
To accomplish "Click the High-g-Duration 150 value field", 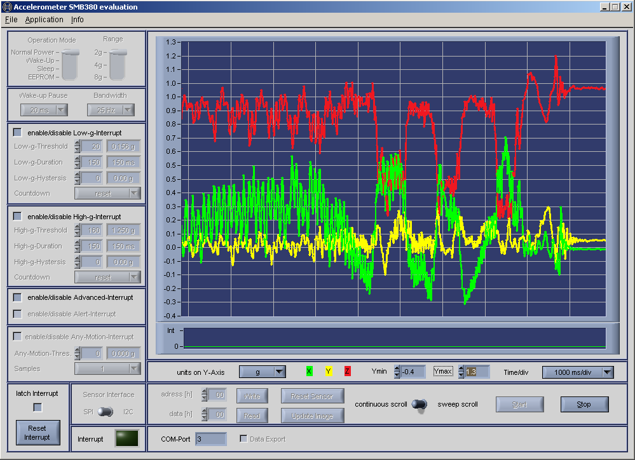I will click(91, 246).
